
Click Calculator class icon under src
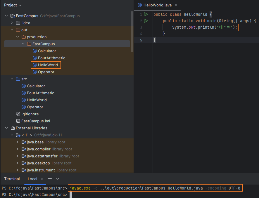pyautogui.click(x=24, y=86)
